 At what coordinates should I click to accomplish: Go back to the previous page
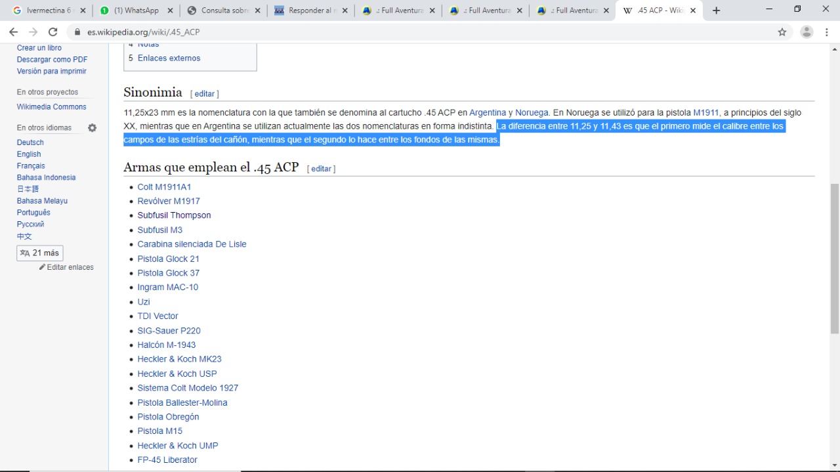click(x=13, y=32)
